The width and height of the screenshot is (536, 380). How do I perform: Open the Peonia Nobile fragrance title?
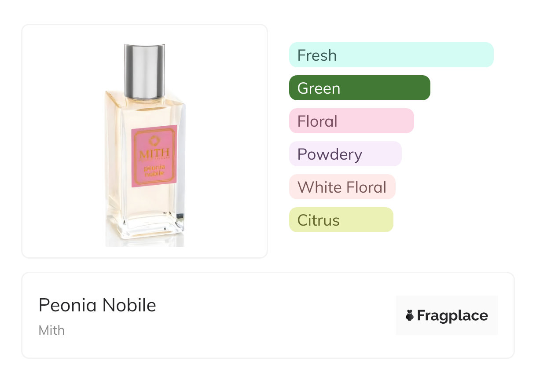click(x=97, y=305)
